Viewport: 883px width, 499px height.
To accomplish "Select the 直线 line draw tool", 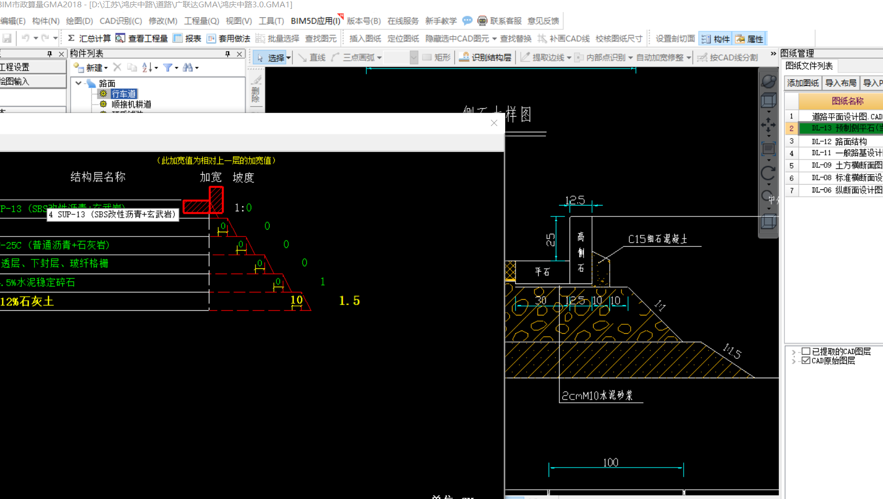I will [x=312, y=58].
